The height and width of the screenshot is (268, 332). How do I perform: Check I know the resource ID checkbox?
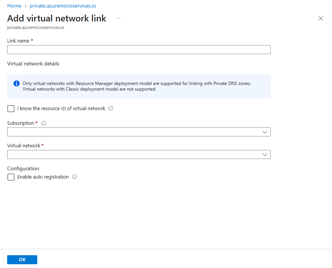coord(11,109)
